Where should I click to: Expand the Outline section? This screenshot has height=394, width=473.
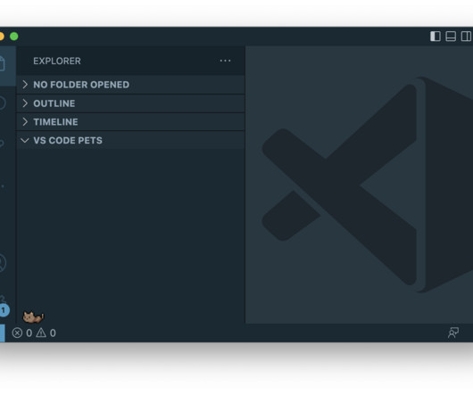coord(130,103)
